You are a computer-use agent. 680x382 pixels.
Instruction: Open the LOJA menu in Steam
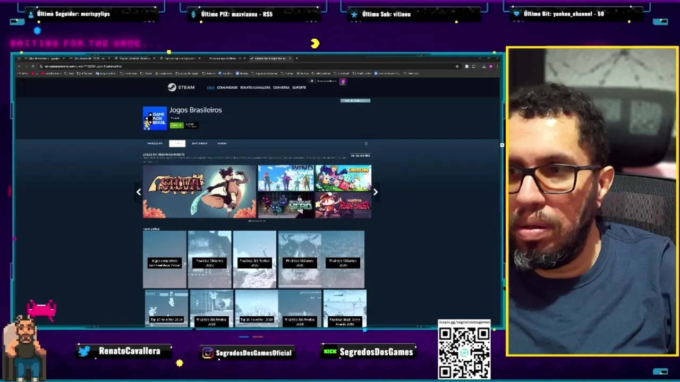(x=210, y=88)
